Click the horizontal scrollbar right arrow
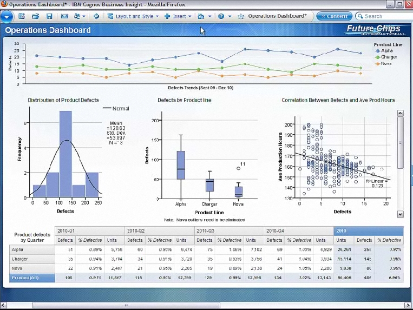Image resolution: width=413 pixels, height=310 pixels. tap(409, 305)
